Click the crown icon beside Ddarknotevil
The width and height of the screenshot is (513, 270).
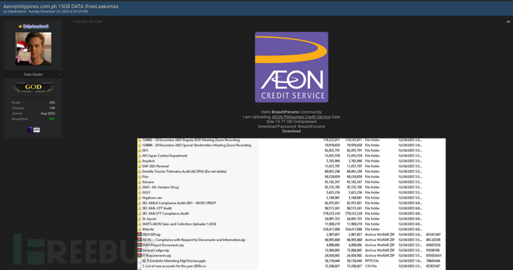20,26
